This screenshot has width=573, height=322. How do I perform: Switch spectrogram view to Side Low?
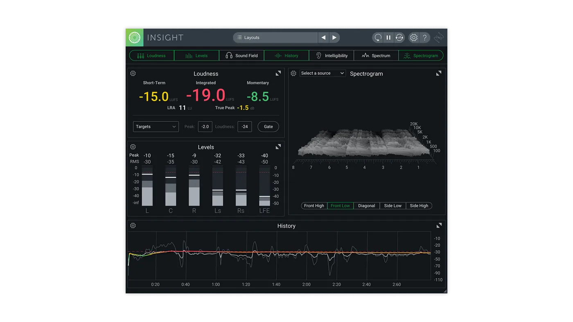(x=393, y=206)
